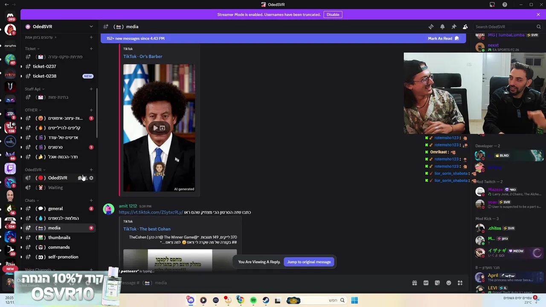This screenshot has width=546, height=307.
Task: Open the apps icon in message bar
Action: pyautogui.click(x=460, y=283)
